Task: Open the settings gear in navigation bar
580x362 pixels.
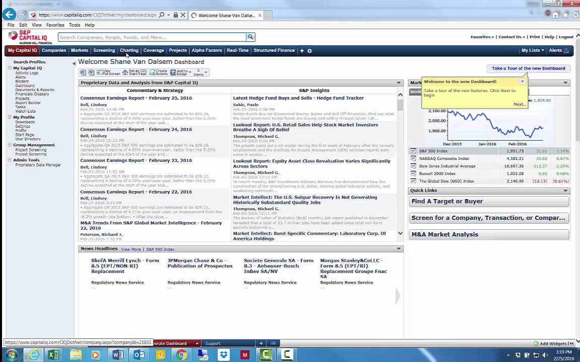Action: tap(310, 51)
